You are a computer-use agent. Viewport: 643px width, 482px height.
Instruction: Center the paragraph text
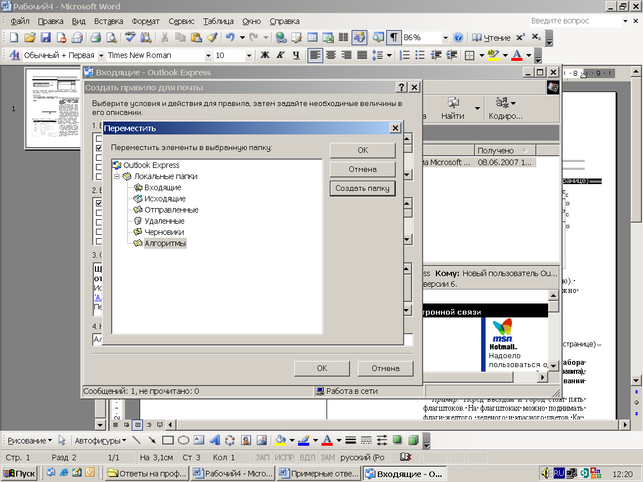click(x=331, y=55)
